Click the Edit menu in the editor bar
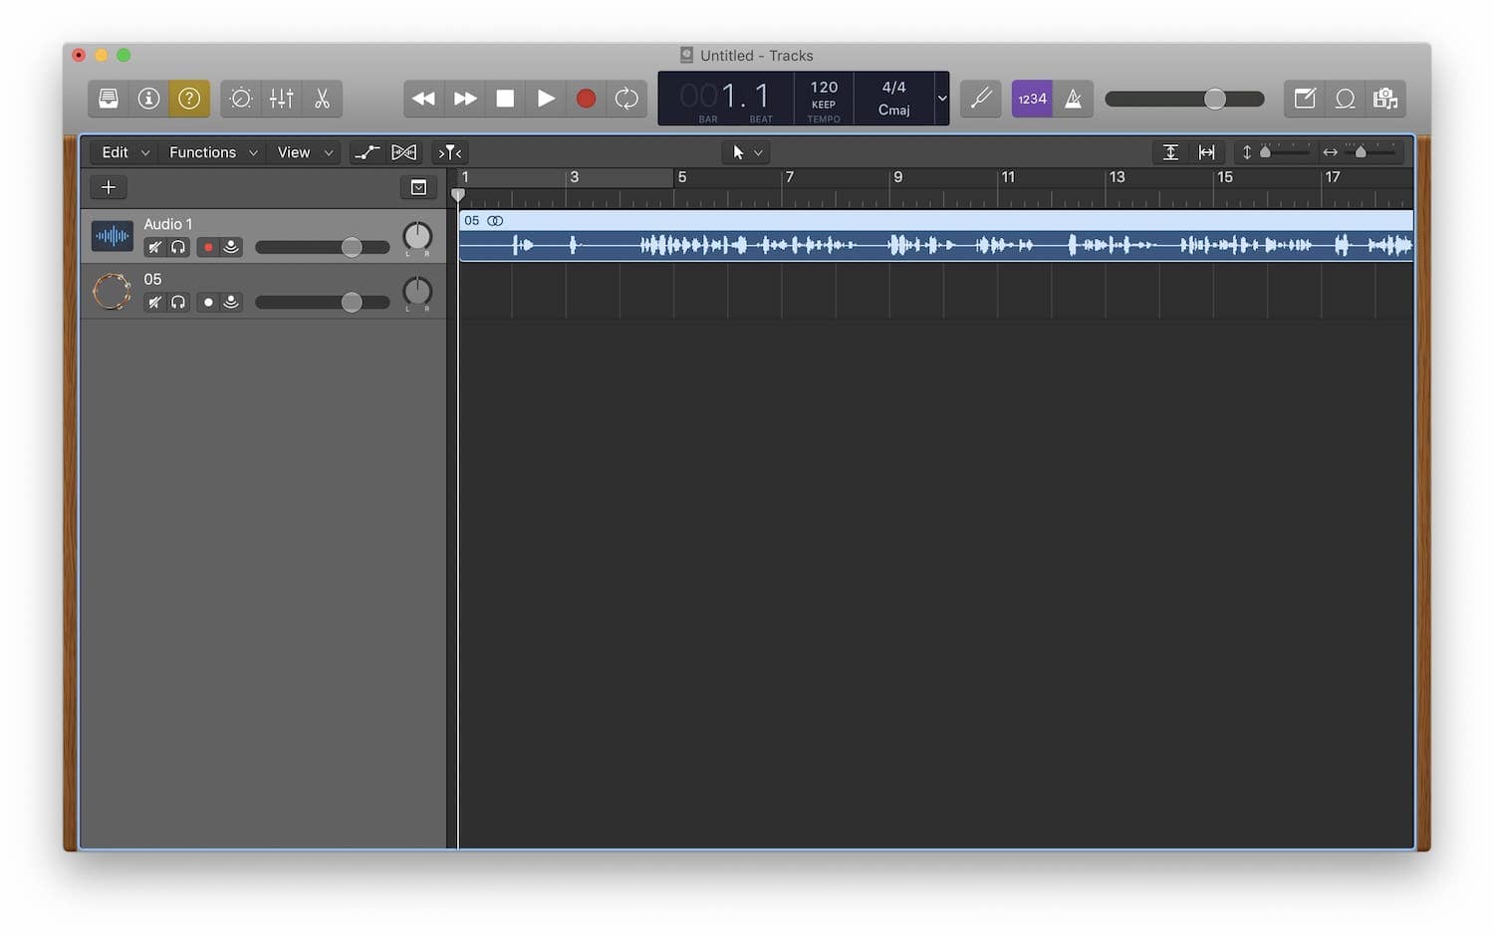This screenshot has width=1494, height=935. coord(116,152)
